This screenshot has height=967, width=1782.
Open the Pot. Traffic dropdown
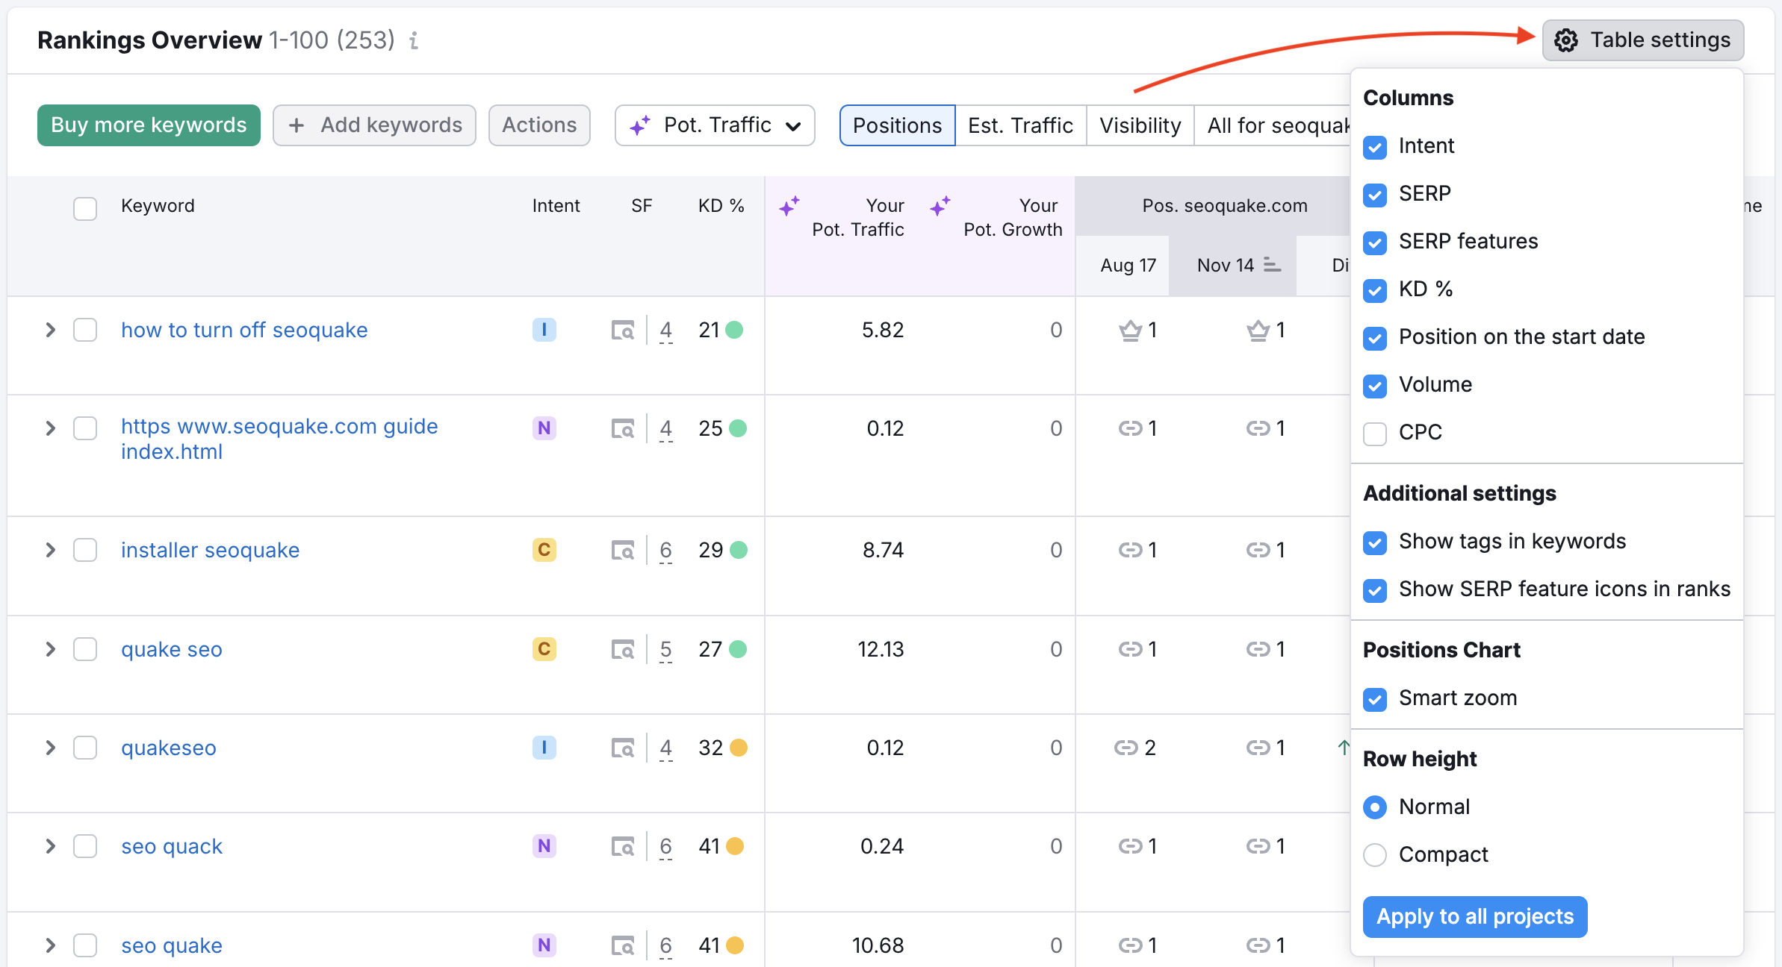(x=715, y=125)
